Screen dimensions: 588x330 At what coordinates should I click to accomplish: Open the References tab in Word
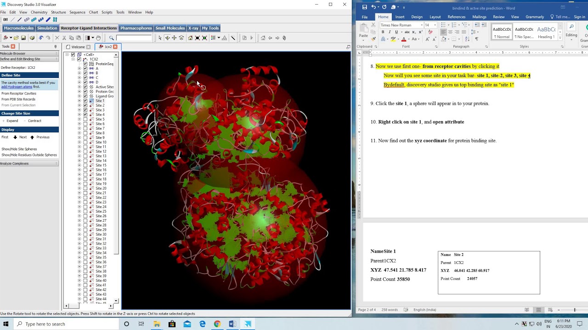pyautogui.click(x=456, y=17)
